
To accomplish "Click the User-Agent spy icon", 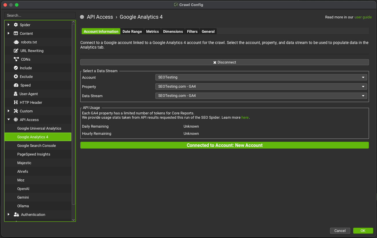I will tap(16, 94).
